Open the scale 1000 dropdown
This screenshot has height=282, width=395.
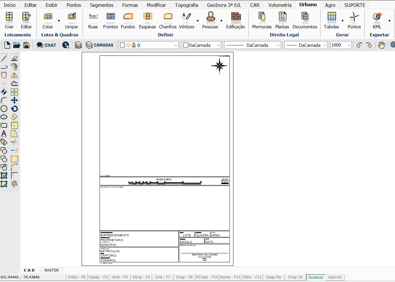pos(349,45)
